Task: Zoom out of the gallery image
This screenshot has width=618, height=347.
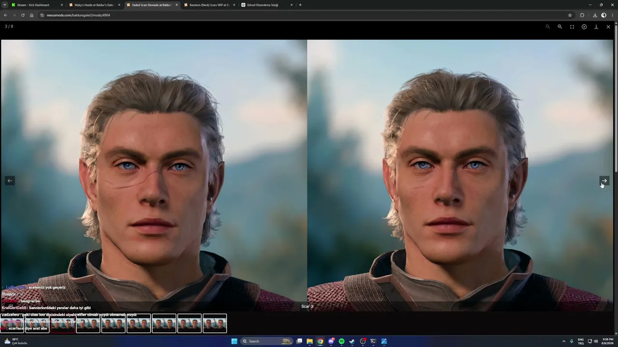Action: [548, 27]
